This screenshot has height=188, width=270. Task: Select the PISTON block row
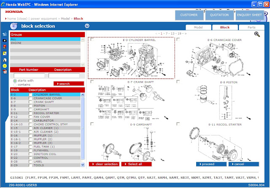(x=45, y=106)
